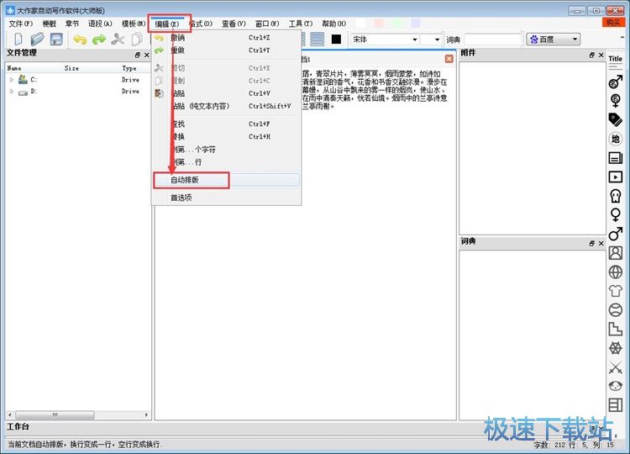Insert a Title from the sidebar
Viewport: 630px width, 454px height.
click(x=615, y=61)
